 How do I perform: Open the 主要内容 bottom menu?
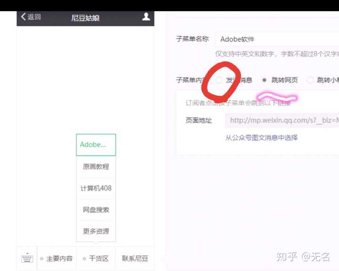click(57, 258)
